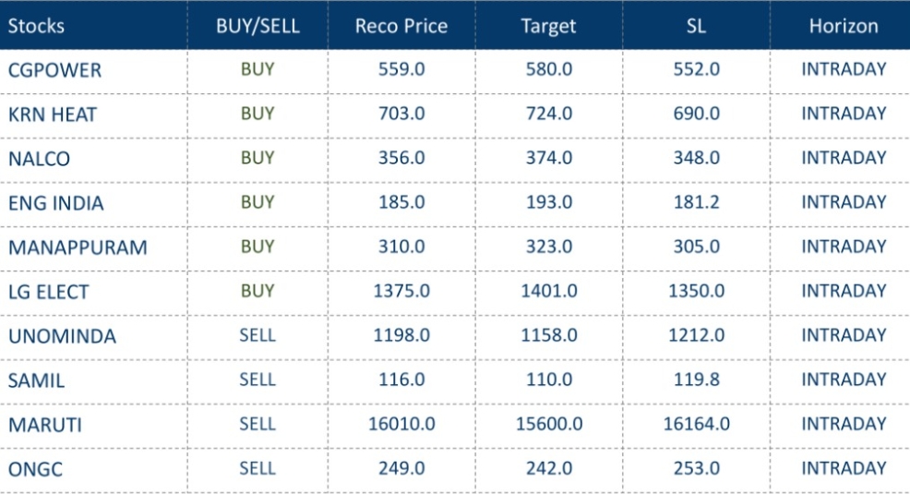Click the SELL label for UNOMINDA
Viewport: 910px width, 494px height.
(257, 335)
